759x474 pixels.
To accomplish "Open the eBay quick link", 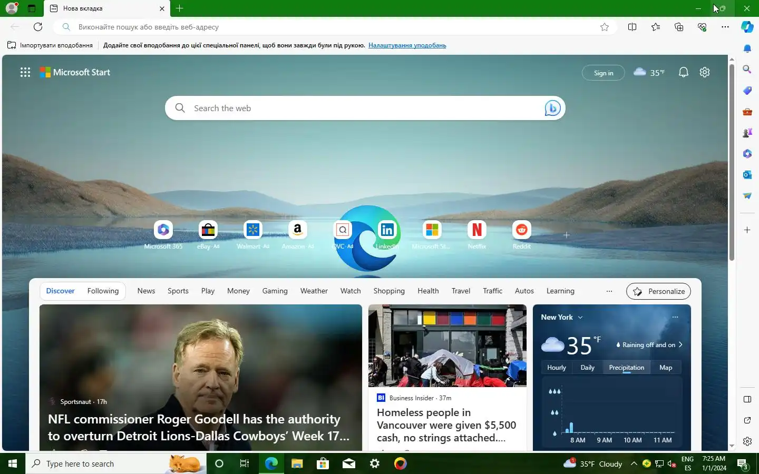I will [x=208, y=235].
